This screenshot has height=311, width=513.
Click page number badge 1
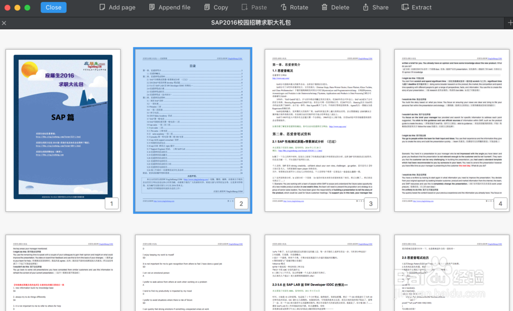click(111, 203)
